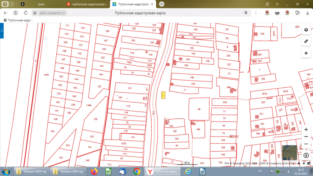The width and height of the screenshot is (313, 176).
Task: Open tab group dropdown arrow
Action: [12, 4]
